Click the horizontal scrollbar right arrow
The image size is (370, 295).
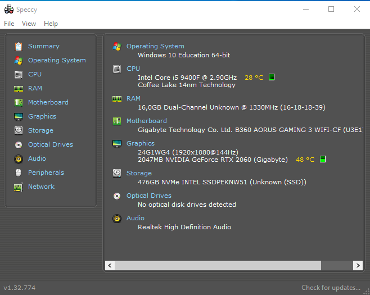pos(358,266)
